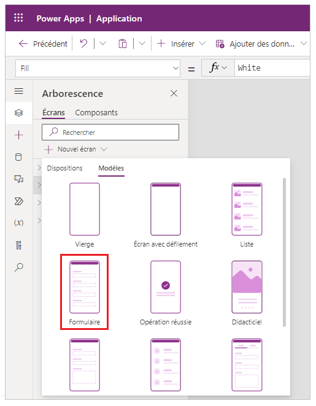The height and width of the screenshot is (406, 316).
Task: Open the Fill property dropdown
Action: [98, 68]
